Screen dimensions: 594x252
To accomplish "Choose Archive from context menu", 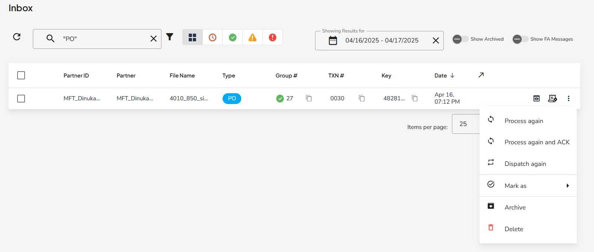I will tap(528, 207).
